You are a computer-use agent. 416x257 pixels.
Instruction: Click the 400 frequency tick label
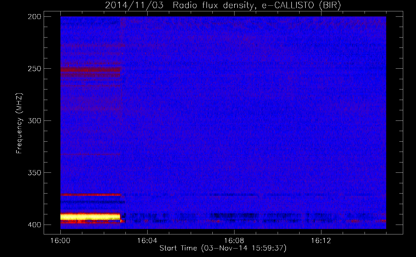tap(34, 225)
